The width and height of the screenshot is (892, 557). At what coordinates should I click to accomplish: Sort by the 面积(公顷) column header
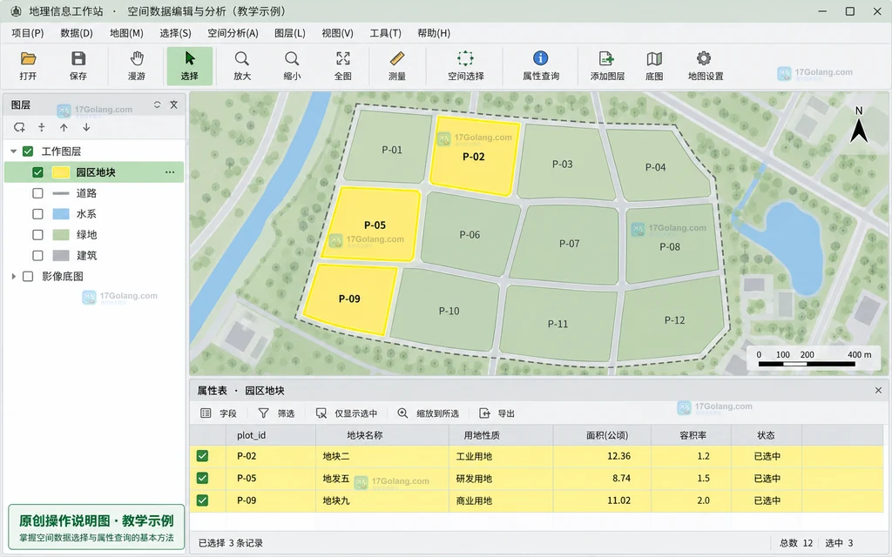pyautogui.click(x=607, y=435)
